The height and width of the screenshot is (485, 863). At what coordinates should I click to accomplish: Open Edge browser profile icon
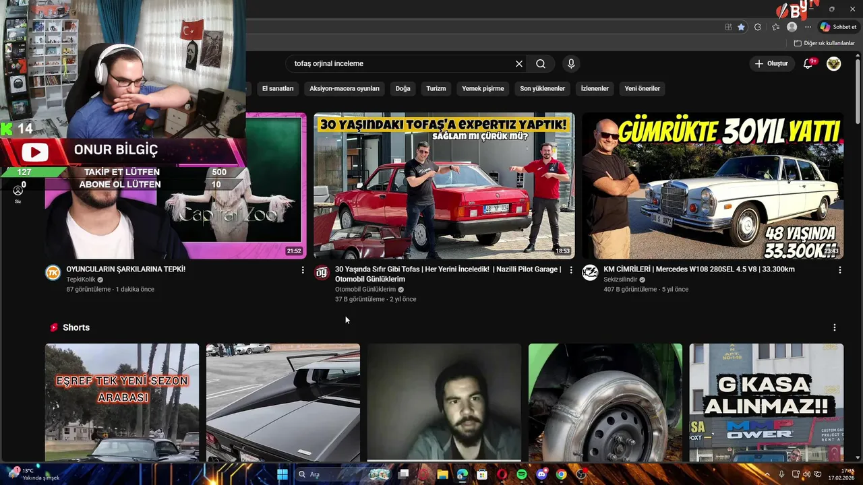click(x=792, y=27)
